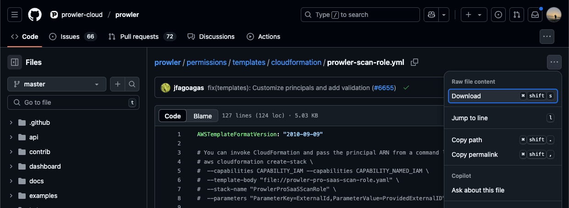Expand the .github folder
This screenshot has height=208, width=569.
11,123
